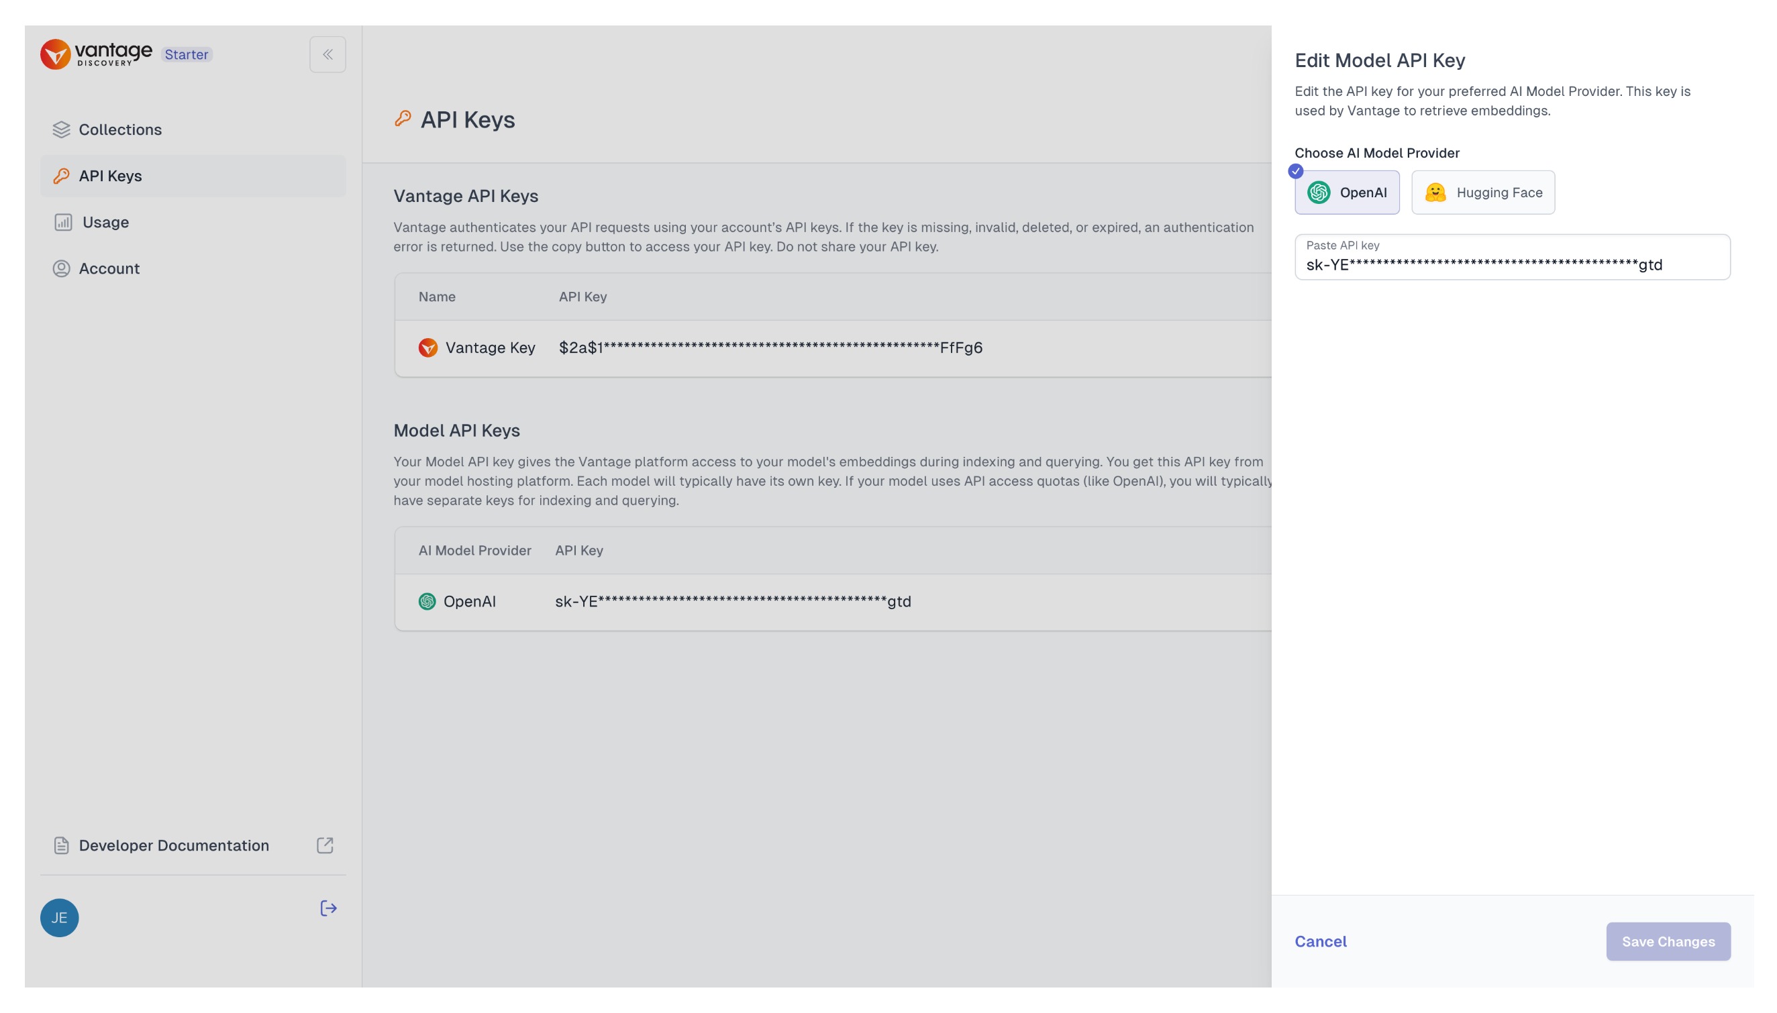Click the Save Changes button
The width and height of the screenshot is (1777, 1013).
(1668, 941)
